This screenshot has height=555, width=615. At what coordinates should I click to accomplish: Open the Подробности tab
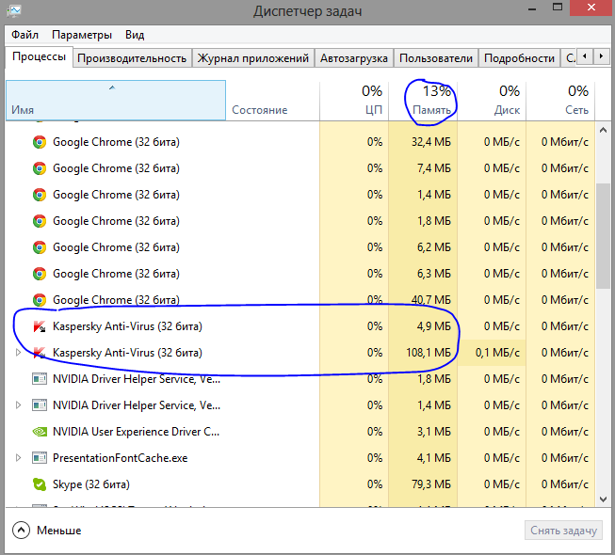coord(519,58)
